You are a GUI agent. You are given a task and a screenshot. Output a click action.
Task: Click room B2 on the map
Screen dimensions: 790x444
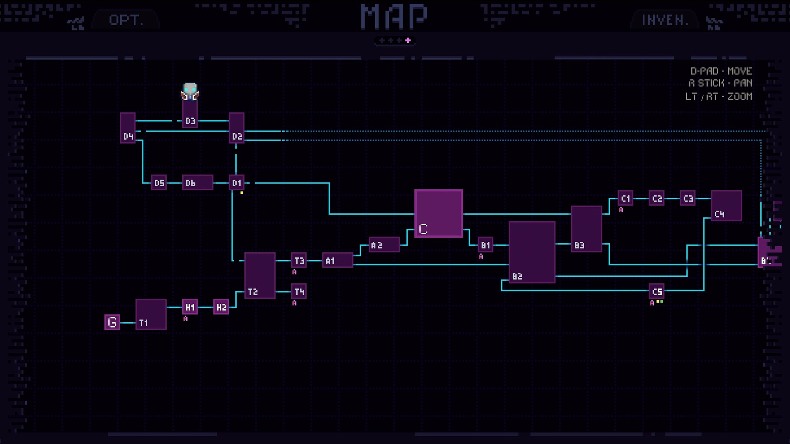[532, 252]
